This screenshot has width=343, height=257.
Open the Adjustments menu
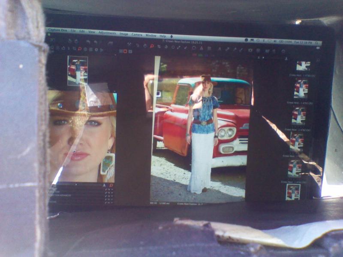pyautogui.click(x=107, y=33)
